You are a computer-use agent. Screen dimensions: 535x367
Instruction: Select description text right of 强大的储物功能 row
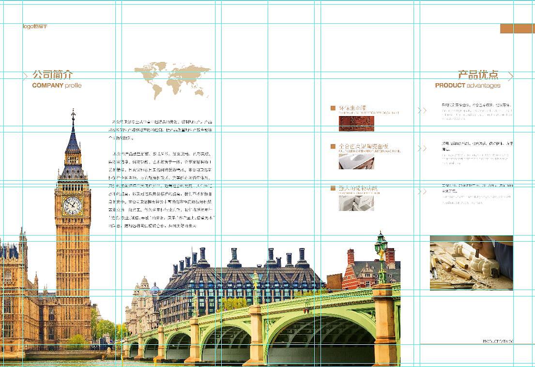point(477,194)
